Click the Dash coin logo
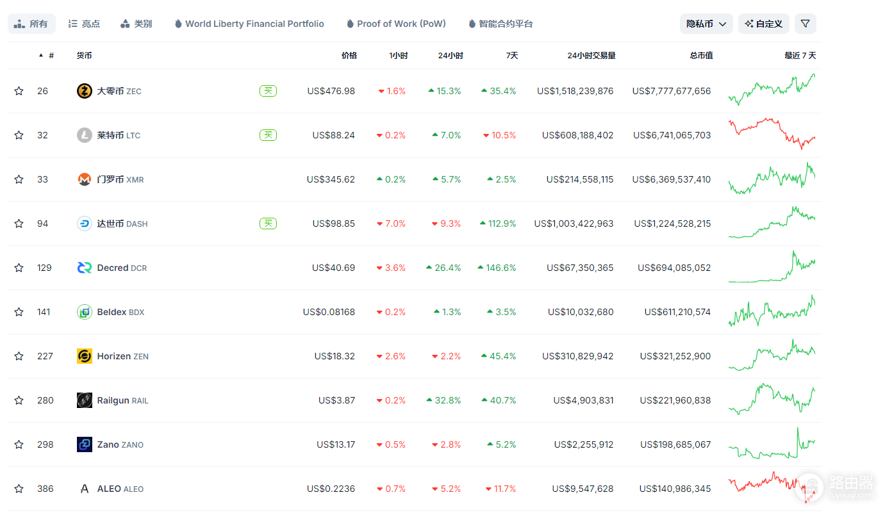This screenshot has height=513, width=885. (84, 224)
